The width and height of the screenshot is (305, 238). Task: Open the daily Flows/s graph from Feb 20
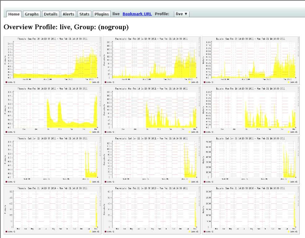(x=53, y=61)
